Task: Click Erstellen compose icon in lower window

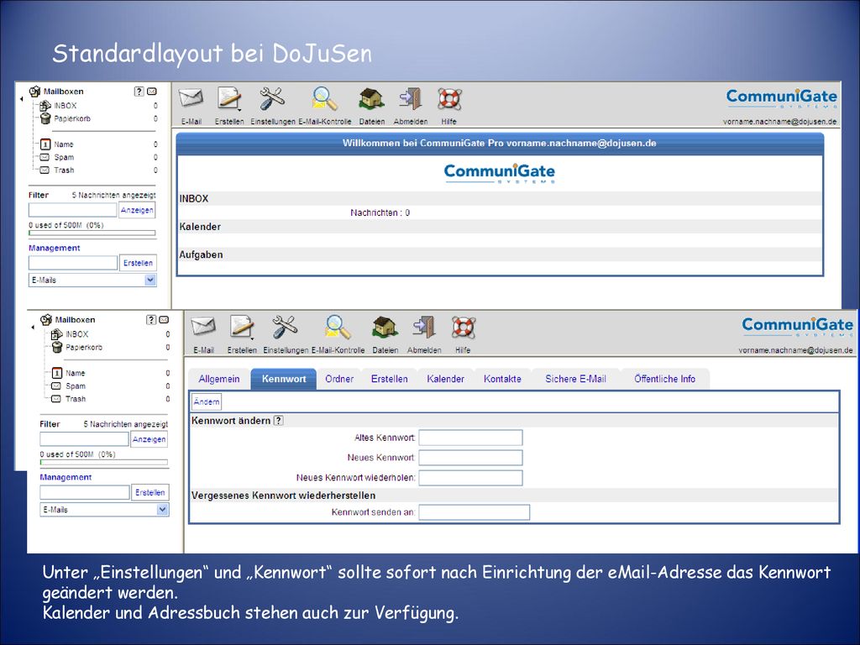Action: [242, 328]
